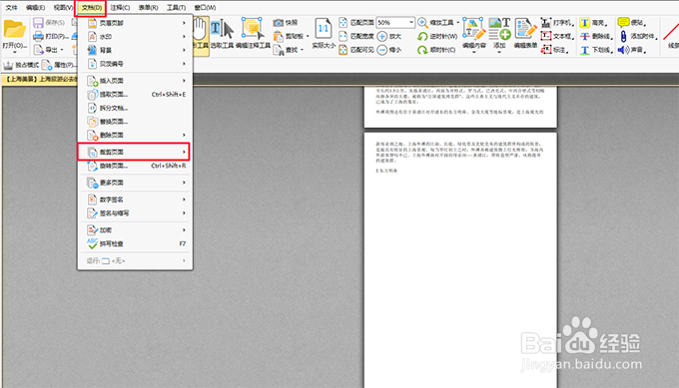Choose Extract Pages (提取页面) menu item
This screenshot has width=679, height=388.
point(136,95)
